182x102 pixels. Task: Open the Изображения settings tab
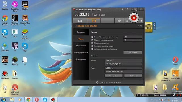(81, 46)
